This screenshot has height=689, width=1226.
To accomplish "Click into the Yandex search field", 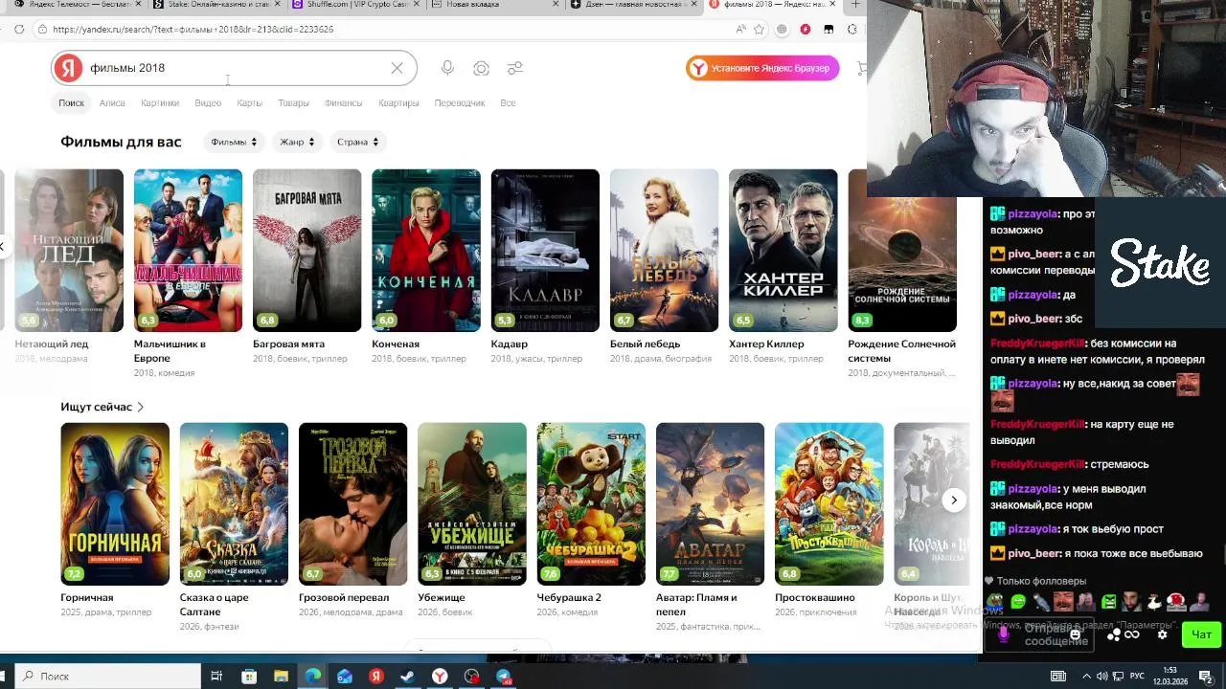I will 235,68.
